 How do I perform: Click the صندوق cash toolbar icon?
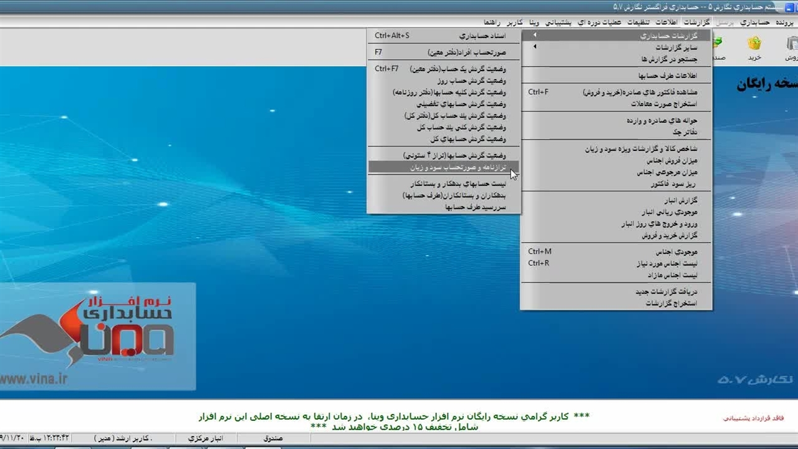(718, 46)
